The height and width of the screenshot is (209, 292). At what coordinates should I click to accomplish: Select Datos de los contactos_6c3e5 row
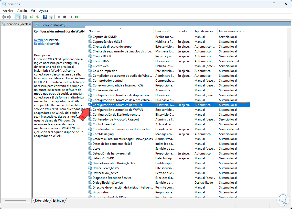(x=169, y=144)
